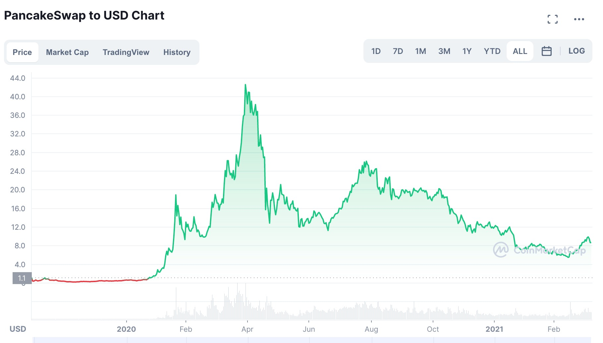The image size is (603, 343).
Task: Click the range slider below the chart
Action: (313, 340)
